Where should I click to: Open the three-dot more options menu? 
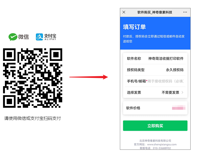point(185,12)
